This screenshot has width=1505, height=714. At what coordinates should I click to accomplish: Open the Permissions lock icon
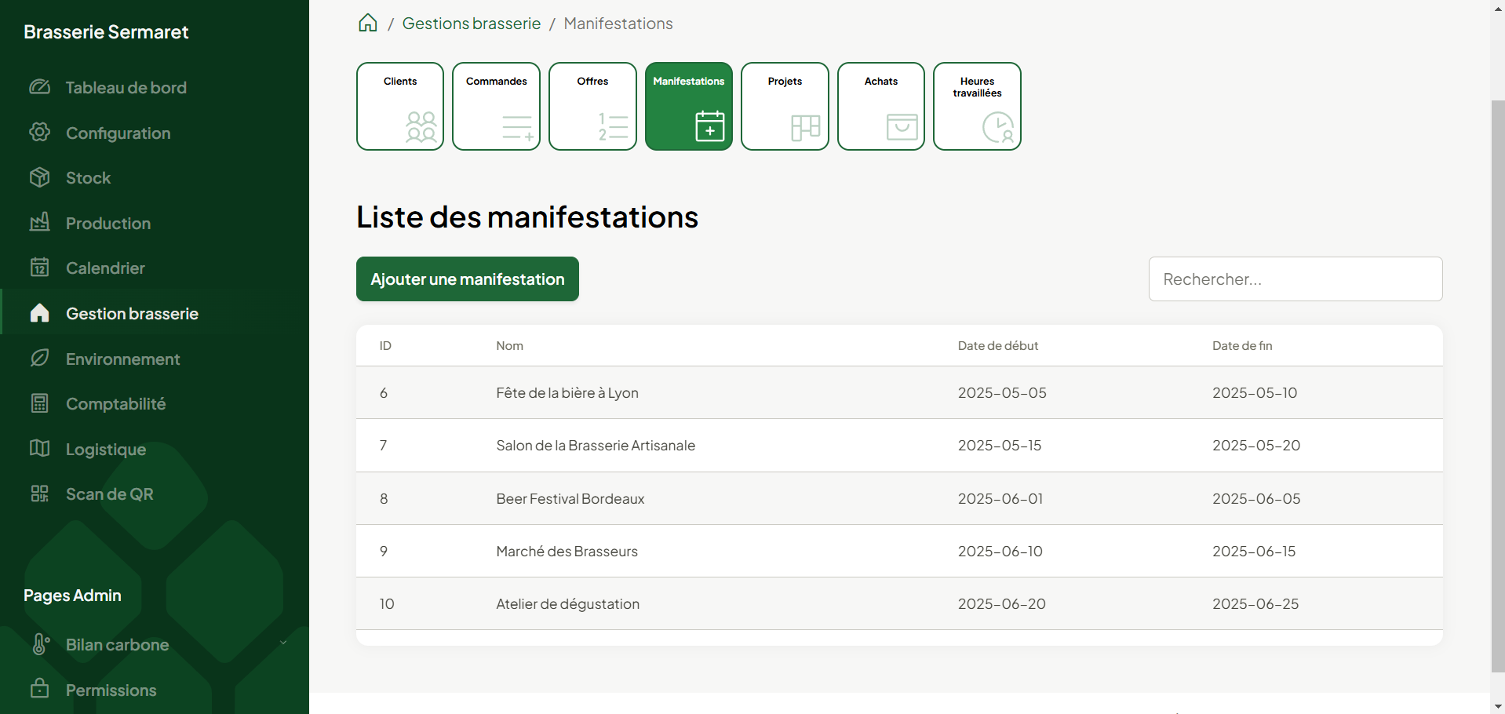[39, 688]
